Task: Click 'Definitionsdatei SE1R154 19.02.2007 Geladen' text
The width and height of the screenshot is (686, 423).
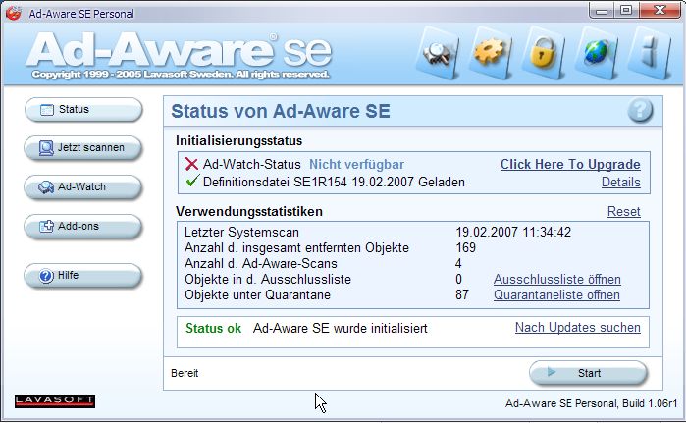Action: click(334, 182)
